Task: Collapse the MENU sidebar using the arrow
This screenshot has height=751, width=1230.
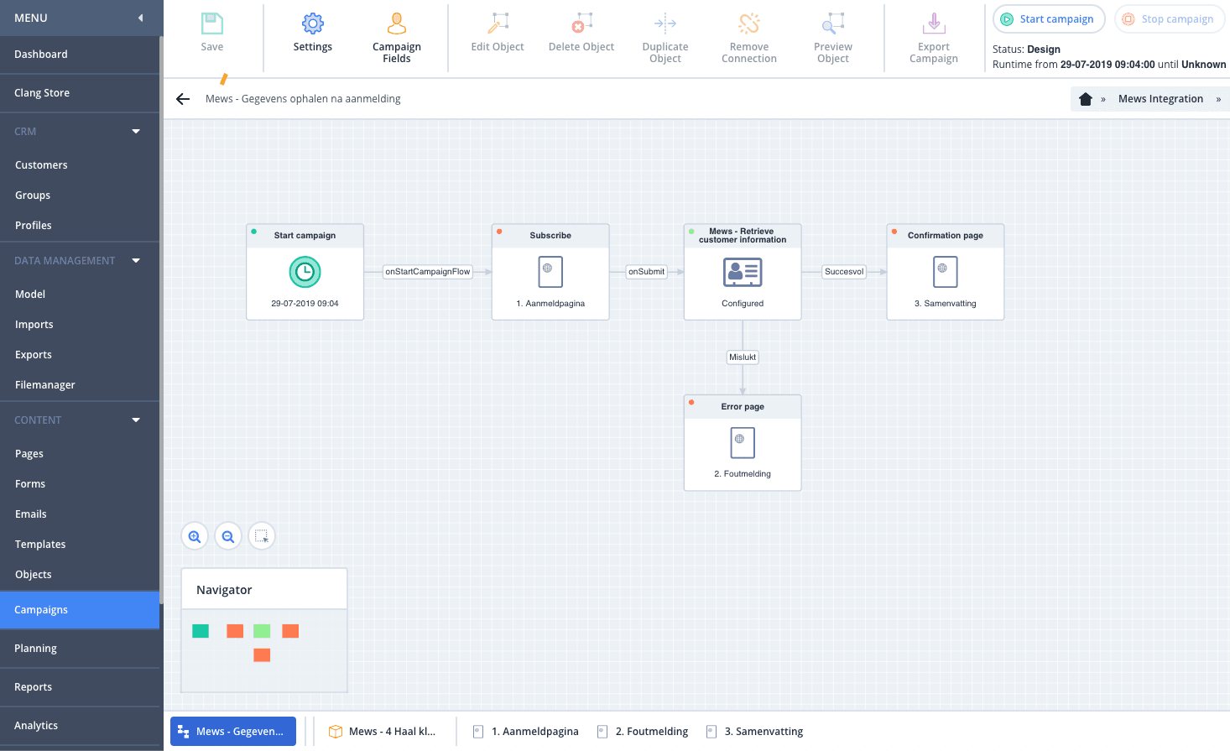Action: coord(142,17)
